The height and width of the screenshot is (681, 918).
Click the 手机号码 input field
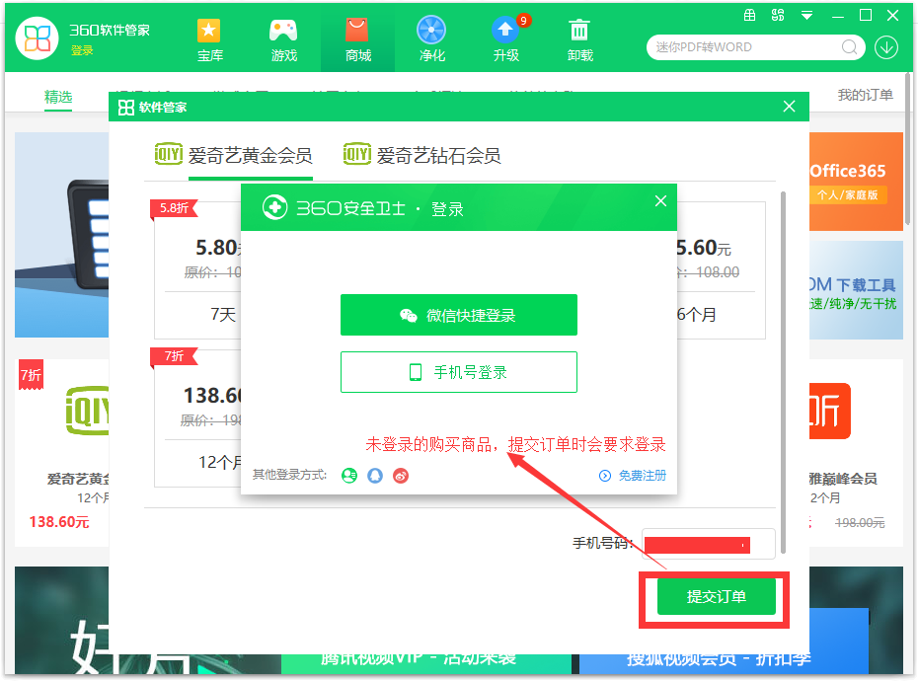coord(709,544)
